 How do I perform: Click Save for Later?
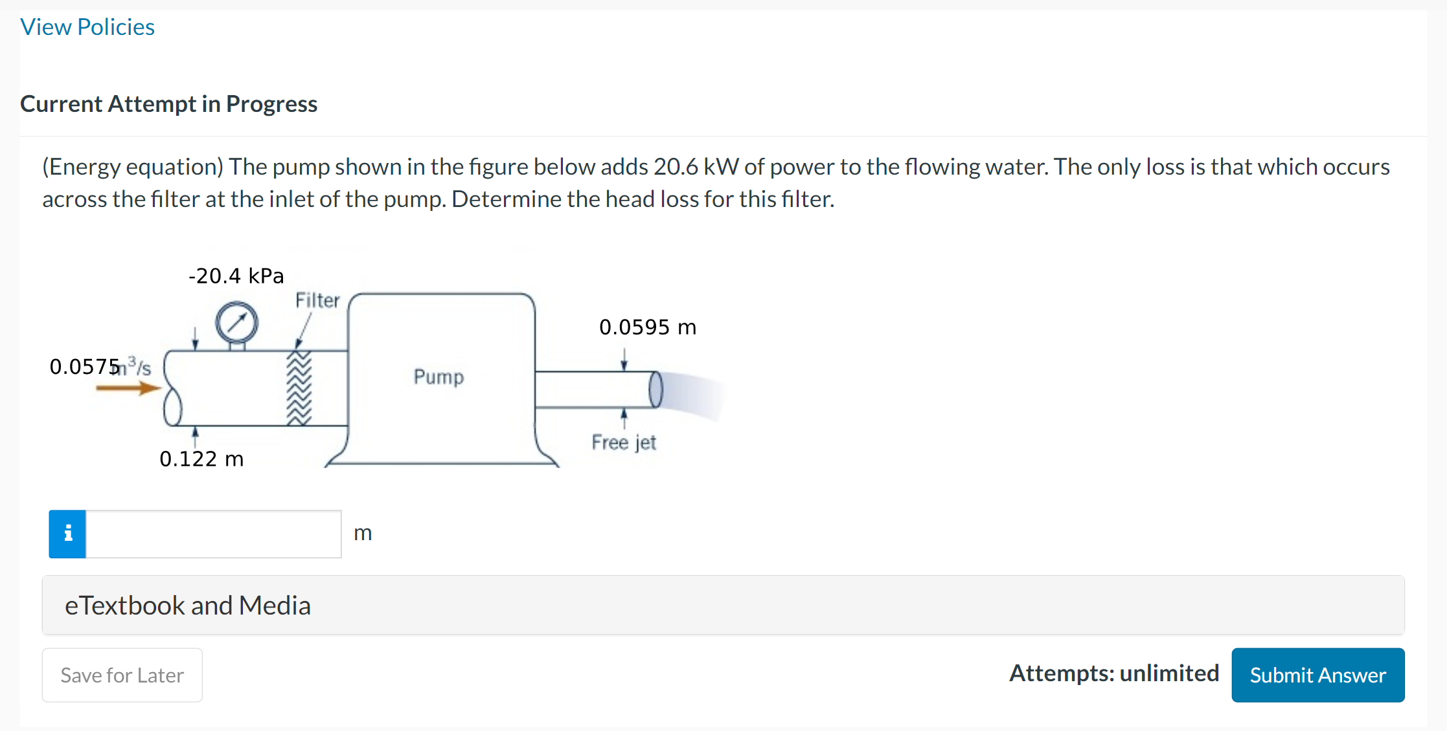pyautogui.click(x=122, y=675)
